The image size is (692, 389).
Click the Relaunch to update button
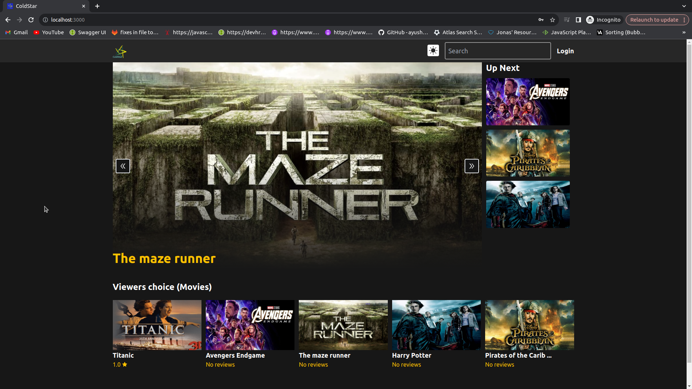click(x=654, y=20)
